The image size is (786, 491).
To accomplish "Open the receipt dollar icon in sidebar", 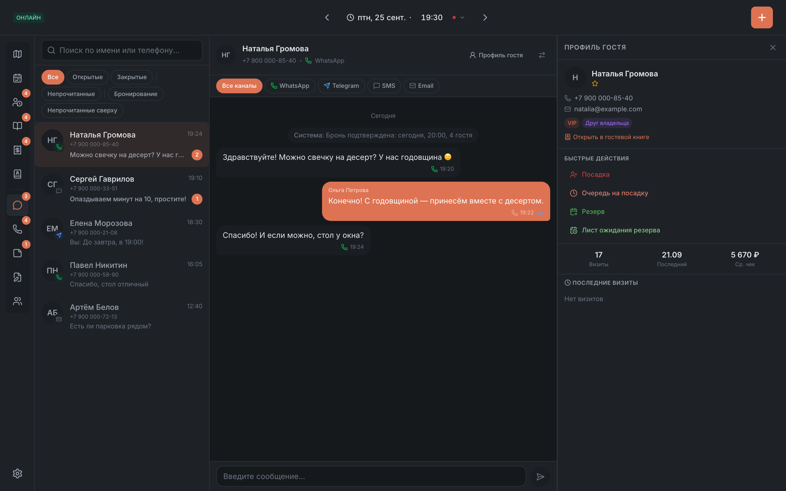I will [17, 150].
